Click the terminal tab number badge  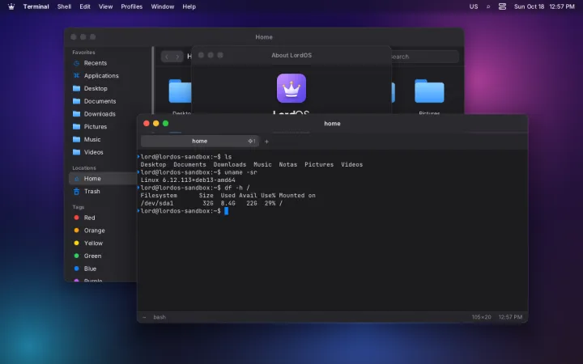tap(252, 141)
